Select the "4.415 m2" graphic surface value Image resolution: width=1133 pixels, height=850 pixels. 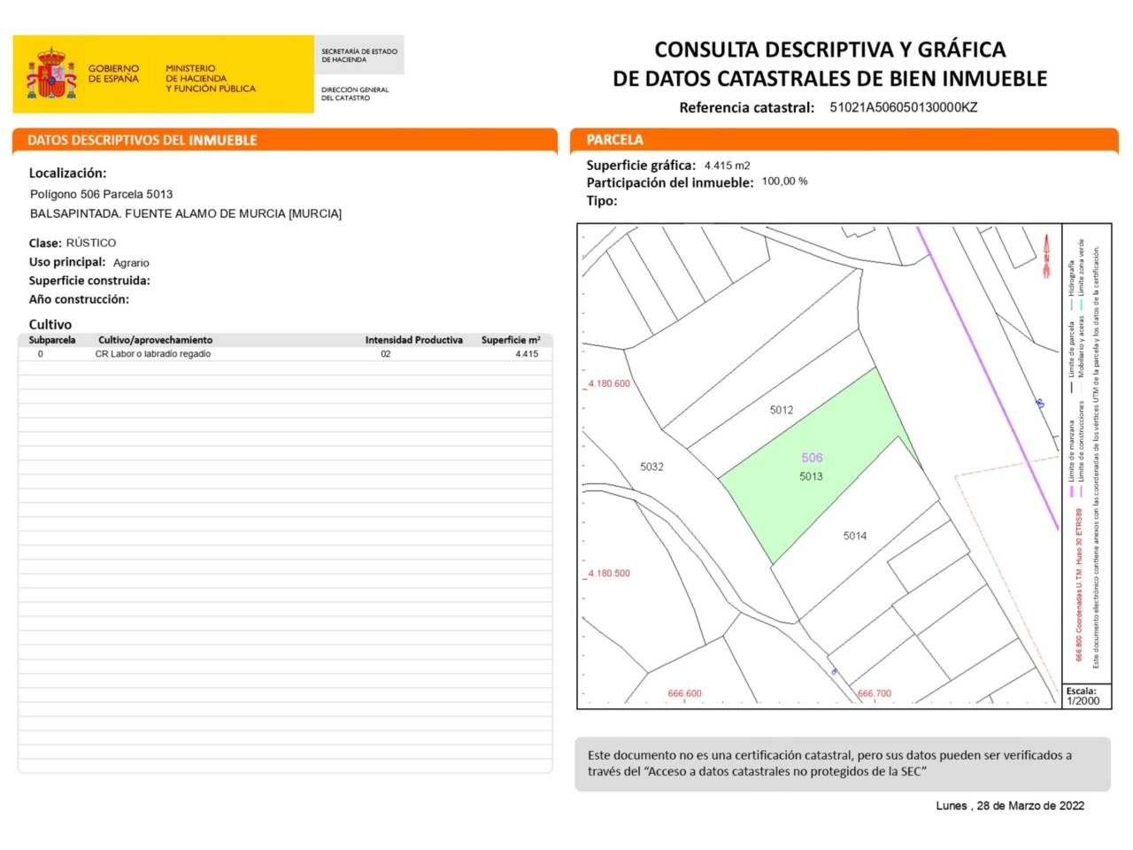tap(728, 166)
